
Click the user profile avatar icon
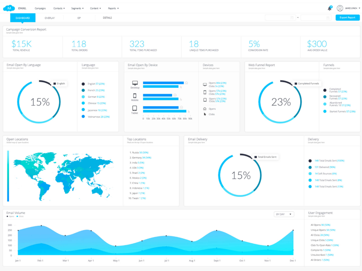340,8
